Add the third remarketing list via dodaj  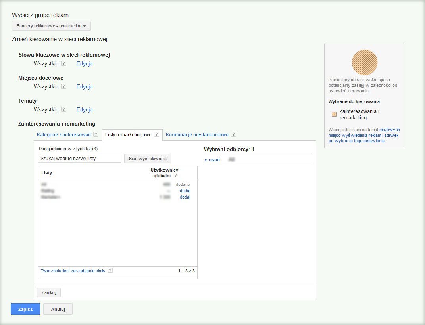pyautogui.click(x=185, y=197)
